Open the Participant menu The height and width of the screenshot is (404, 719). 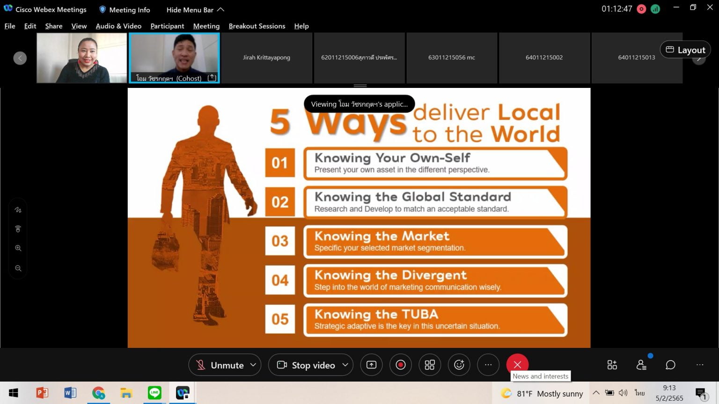[167, 26]
